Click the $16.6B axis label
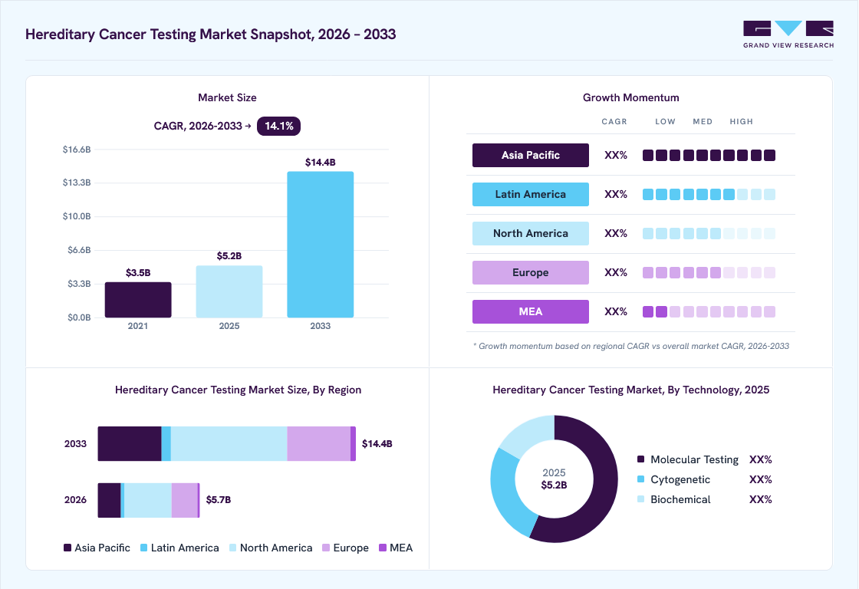 (77, 149)
